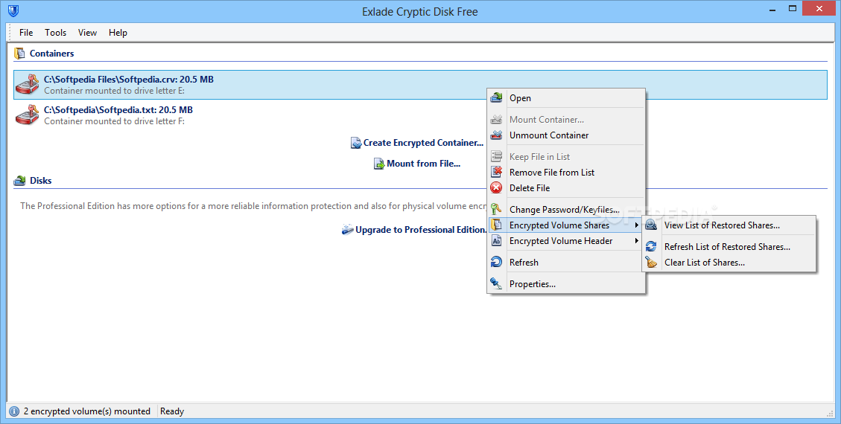This screenshot has width=841, height=424.
Task: Open the Help menu
Action: click(118, 33)
